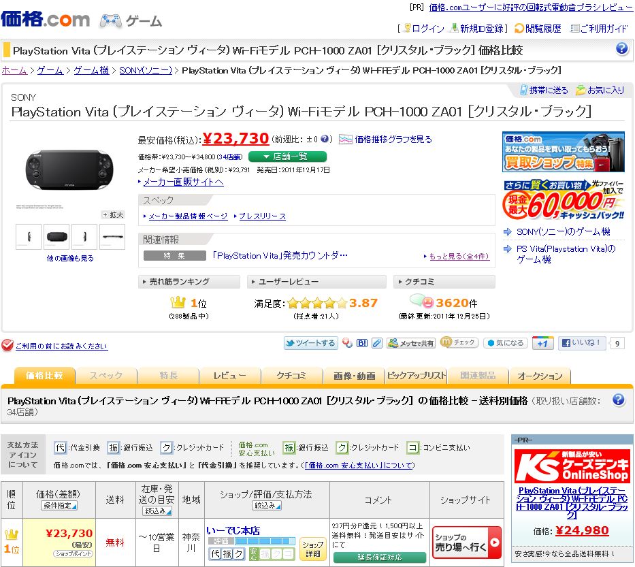This screenshot has width=635, height=567.
Task: Click the crown ranking icon above 288製品中
Action: [178, 302]
